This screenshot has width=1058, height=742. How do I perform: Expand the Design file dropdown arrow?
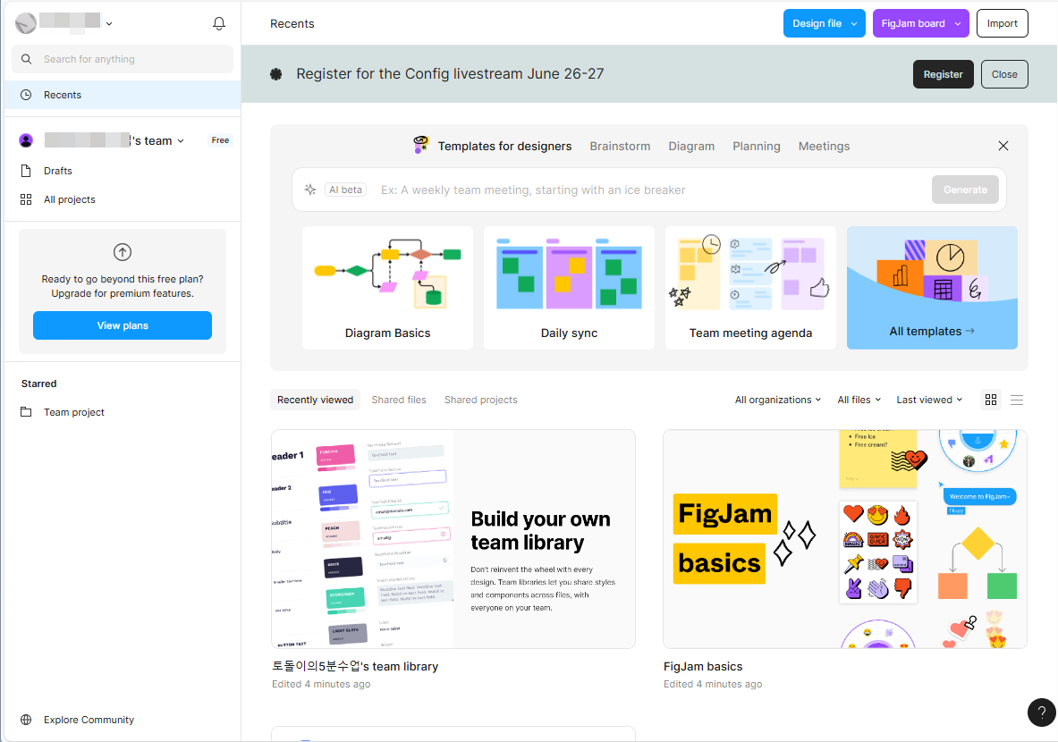pos(854,23)
